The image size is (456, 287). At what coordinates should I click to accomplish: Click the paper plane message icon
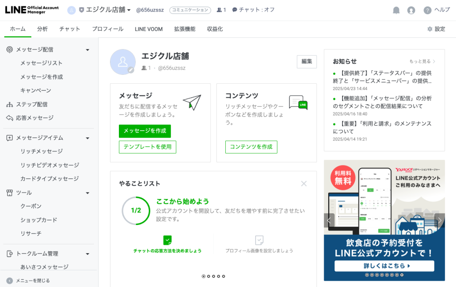tap(192, 102)
